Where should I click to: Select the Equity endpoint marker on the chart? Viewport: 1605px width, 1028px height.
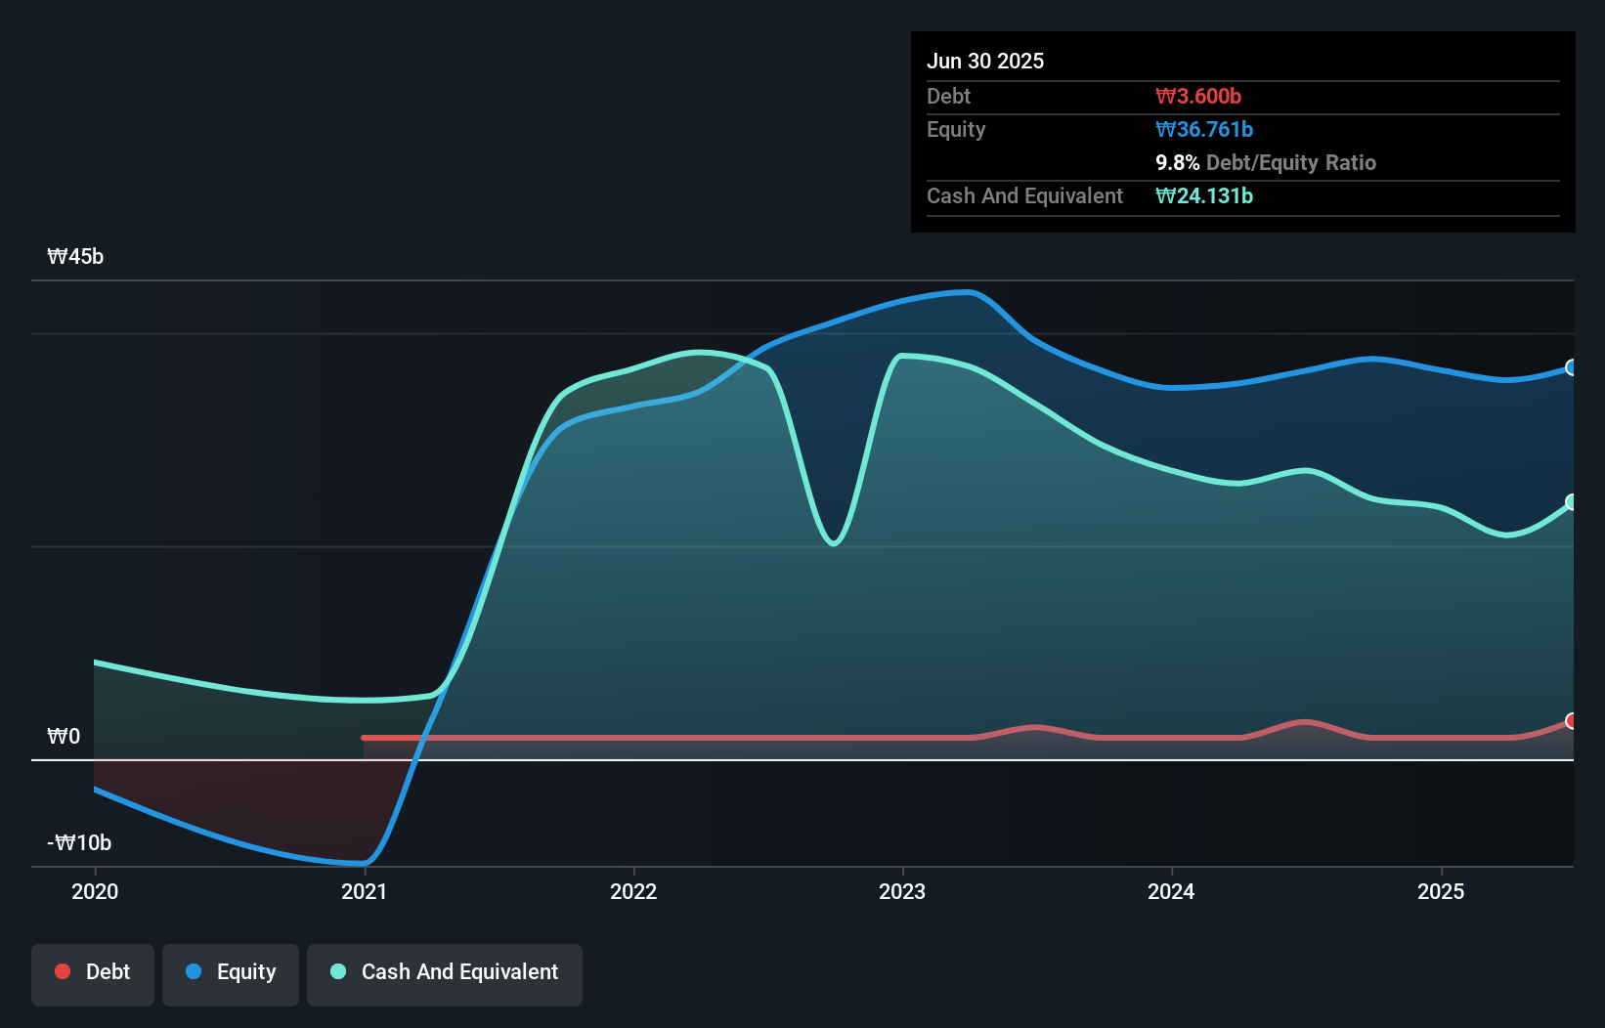(1572, 368)
